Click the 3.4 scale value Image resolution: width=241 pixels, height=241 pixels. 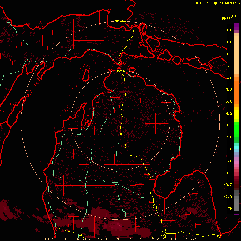pos(229,125)
